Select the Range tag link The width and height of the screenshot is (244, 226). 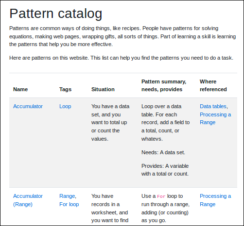click(67, 196)
